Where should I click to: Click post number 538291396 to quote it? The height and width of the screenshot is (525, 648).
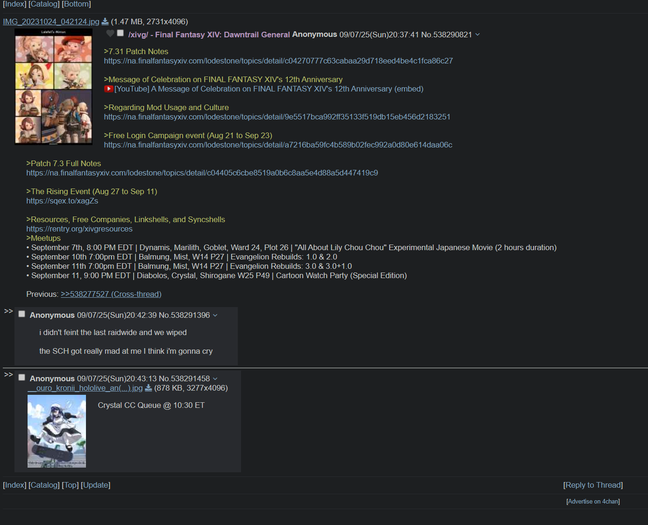(x=190, y=315)
